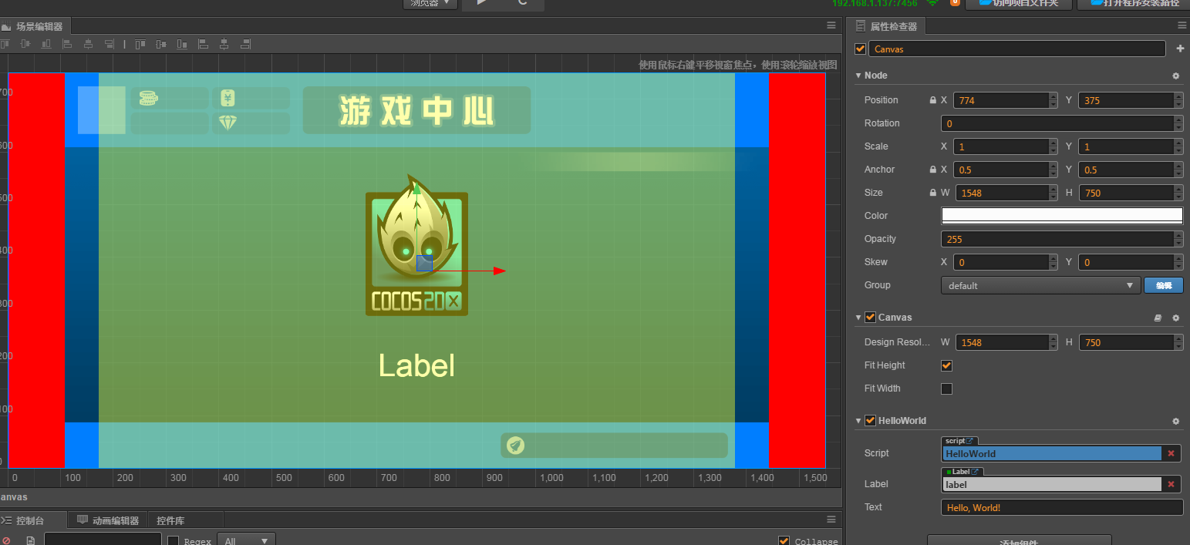
Task: Open the Canvas component gear menu
Action: click(x=1175, y=318)
